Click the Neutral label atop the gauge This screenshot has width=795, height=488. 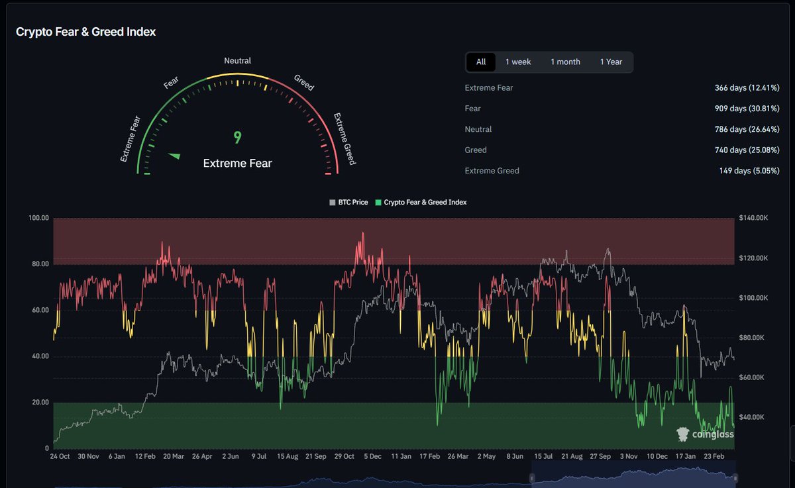click(x=237, y=61)
